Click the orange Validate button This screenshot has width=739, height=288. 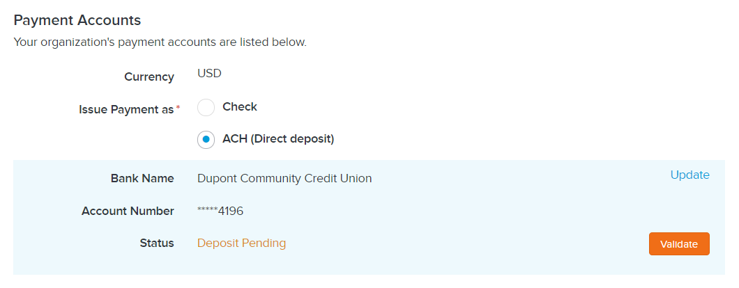pyautogui.click(x=678, y=243)
